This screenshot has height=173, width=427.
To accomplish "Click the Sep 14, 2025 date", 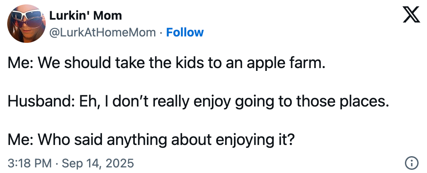I will click(x=98, y=163).
